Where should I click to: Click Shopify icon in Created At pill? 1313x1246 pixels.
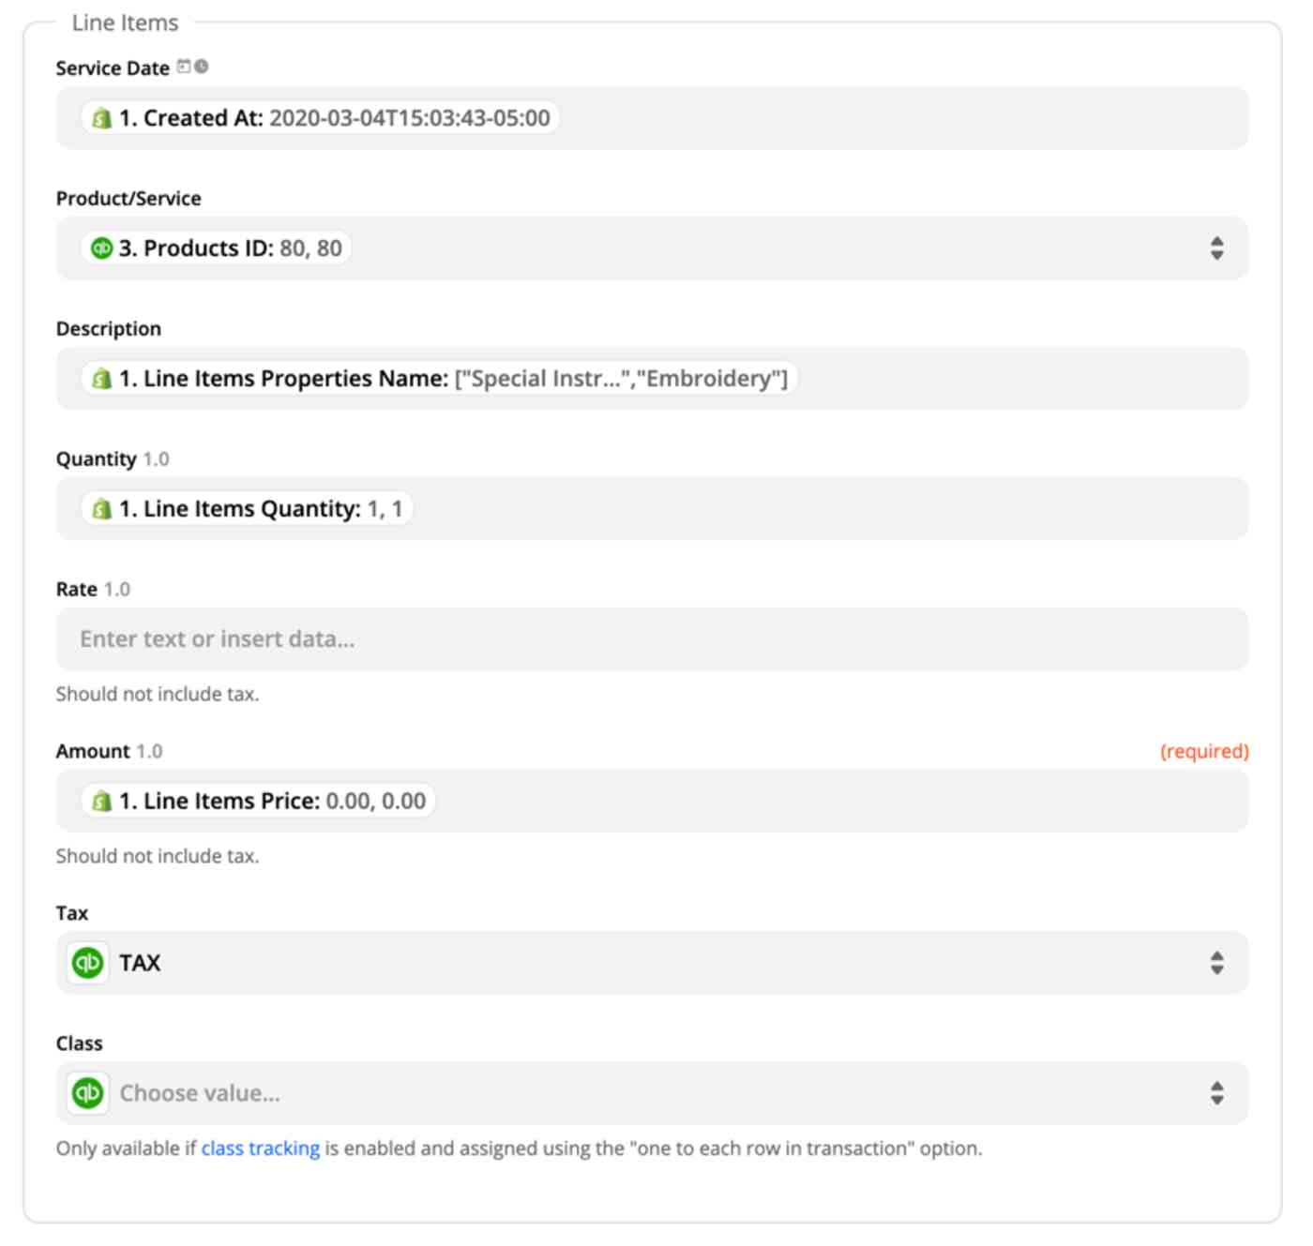point(101,118)
